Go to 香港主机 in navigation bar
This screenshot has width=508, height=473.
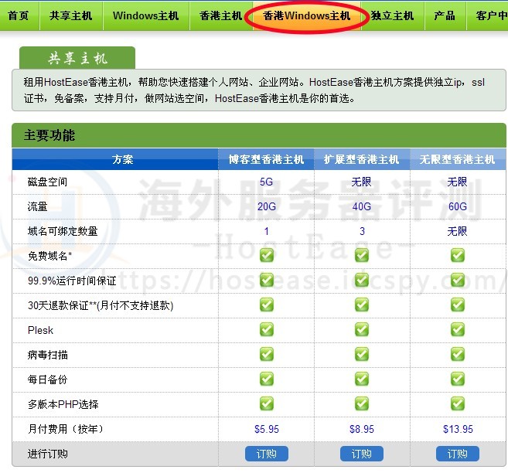[220, 15]
